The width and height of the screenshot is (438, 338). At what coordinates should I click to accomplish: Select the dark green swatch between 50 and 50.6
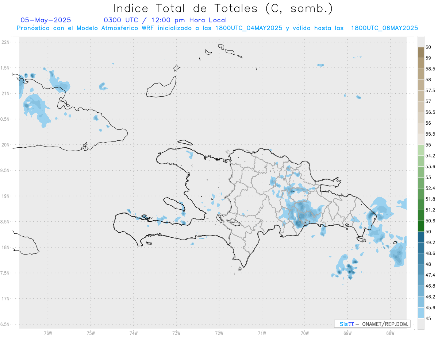421,226
